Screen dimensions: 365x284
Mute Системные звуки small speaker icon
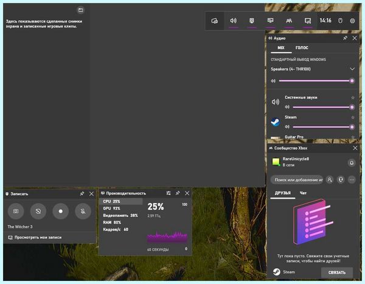(x=287, y=107)
